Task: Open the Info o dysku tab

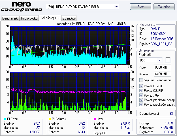Action: click(29, 18)
